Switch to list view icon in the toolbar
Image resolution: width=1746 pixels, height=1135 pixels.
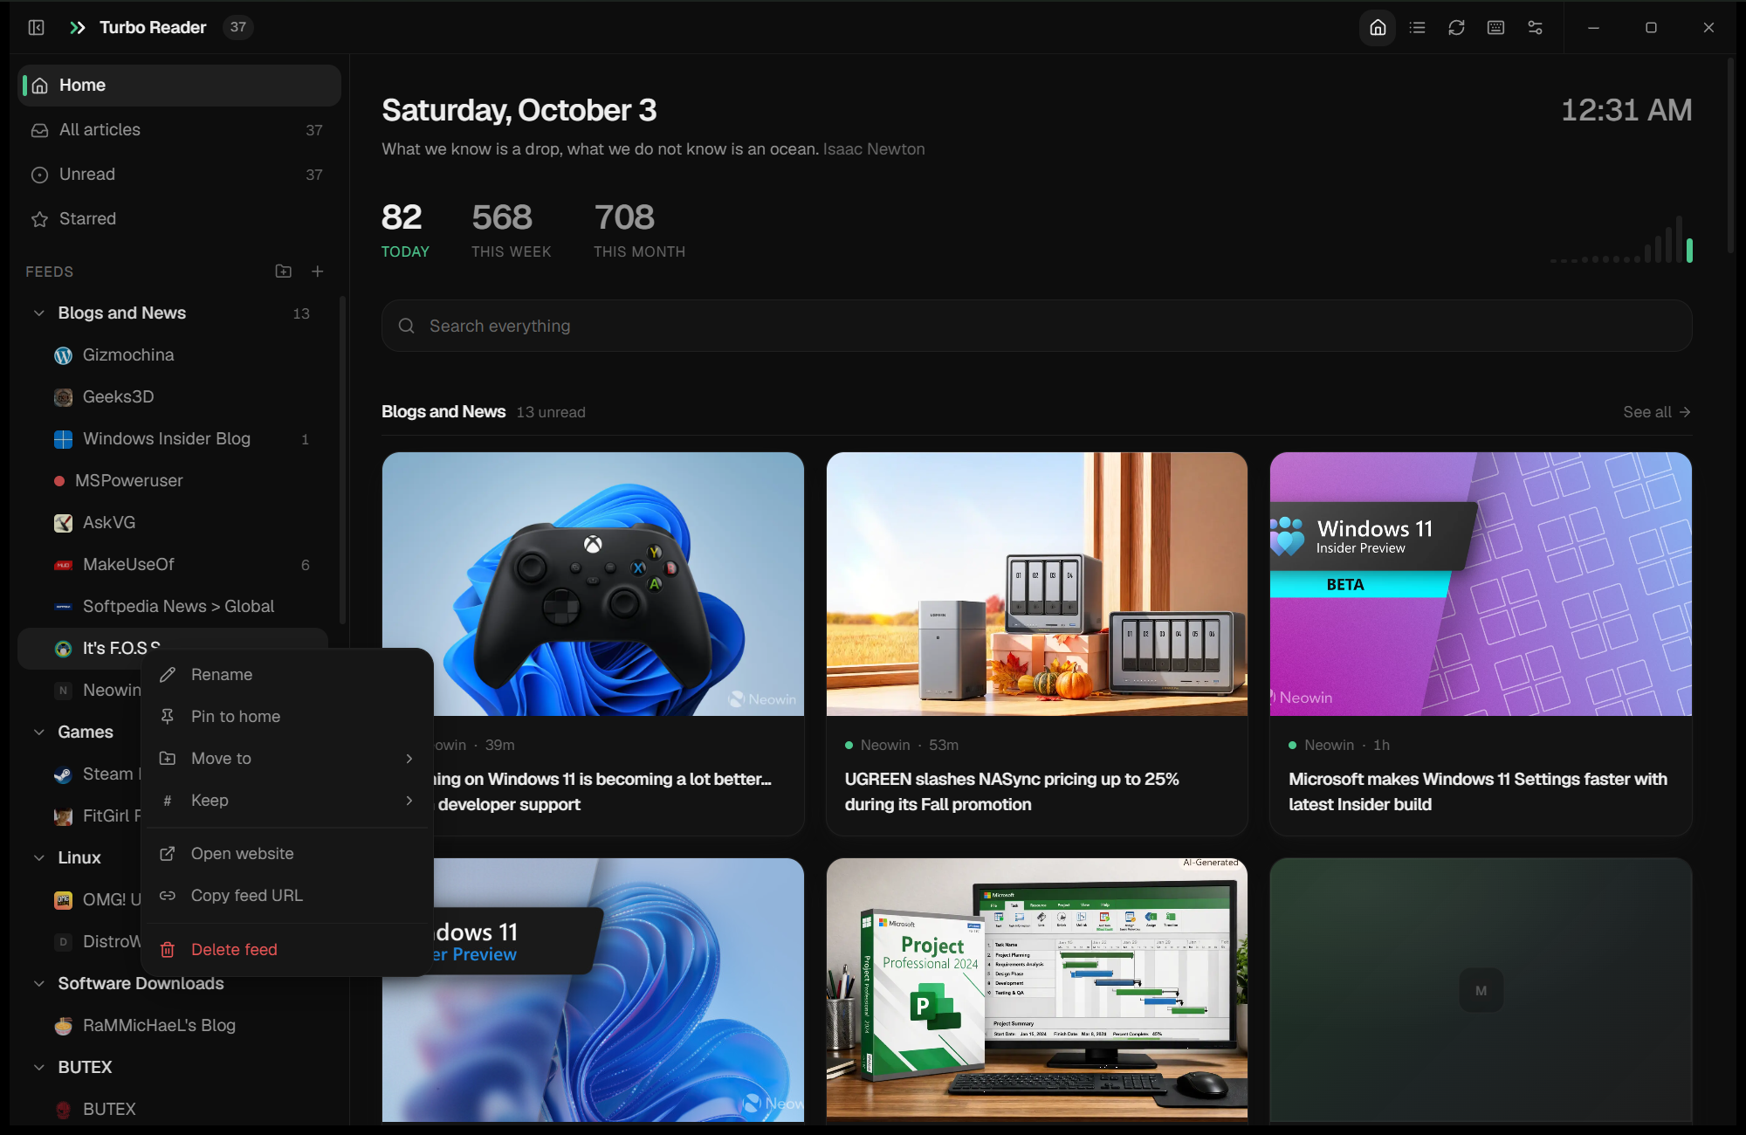tap(1417, 27)
